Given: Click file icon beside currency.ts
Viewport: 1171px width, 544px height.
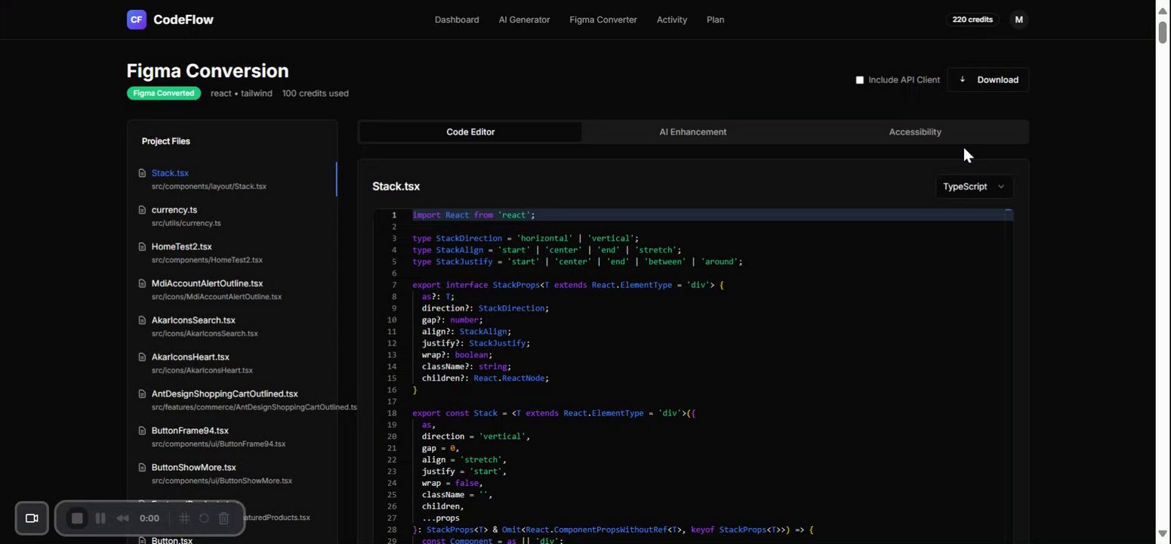Looking at the screenshot, I should pos(142,210).
